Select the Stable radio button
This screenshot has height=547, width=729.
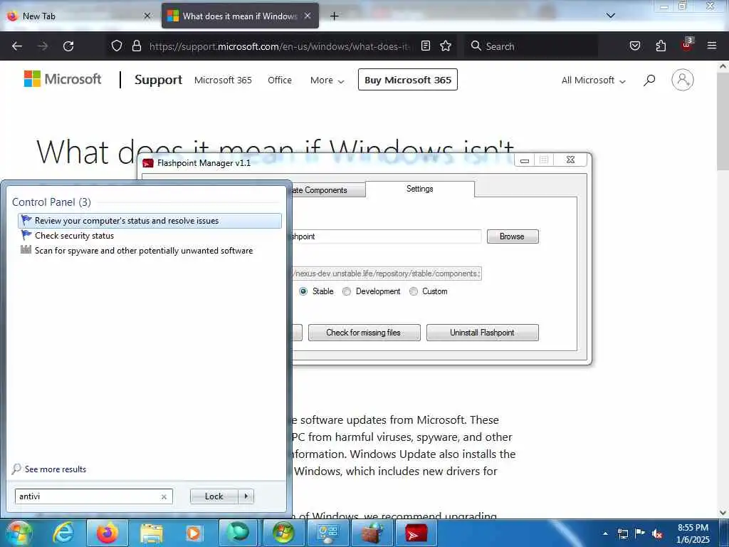coord(303,291)
